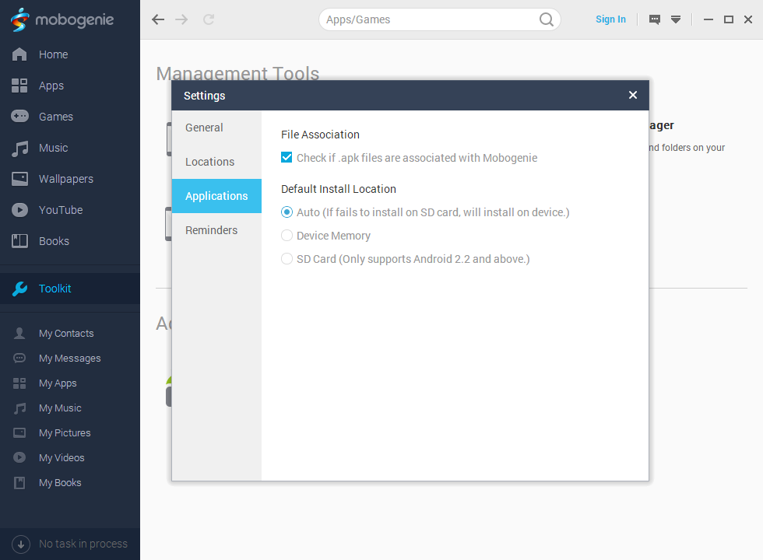Open the Games controller icon
763x560 pixels.
point(19,117)
